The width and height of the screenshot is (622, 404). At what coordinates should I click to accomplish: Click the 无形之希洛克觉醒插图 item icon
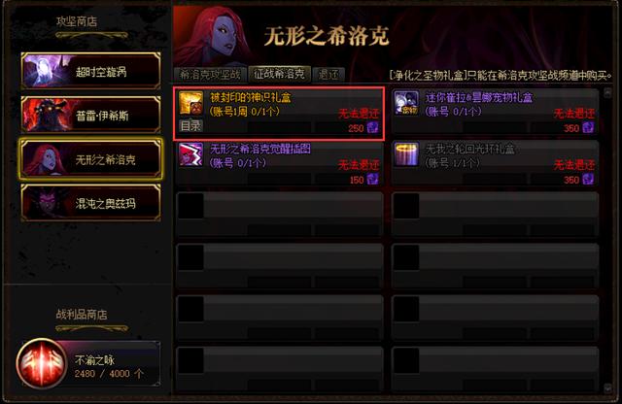pyautogui.click(x=190, y=154)
